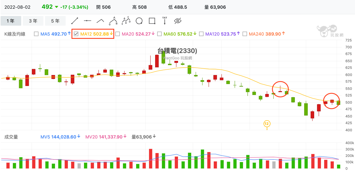Image resolution: width=355 pixels, height=171 pixels.
Task: Switch to the 5年 time range
Action: tap(55, 21)
